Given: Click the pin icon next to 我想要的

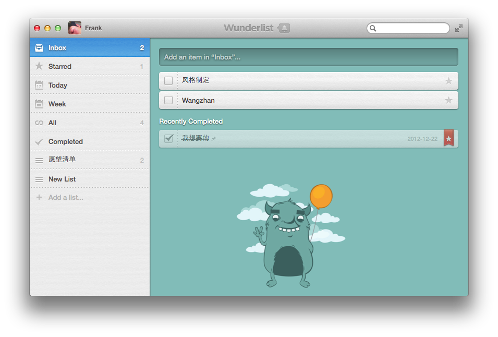Looking at the screenshot, I should tap(213, 138).
